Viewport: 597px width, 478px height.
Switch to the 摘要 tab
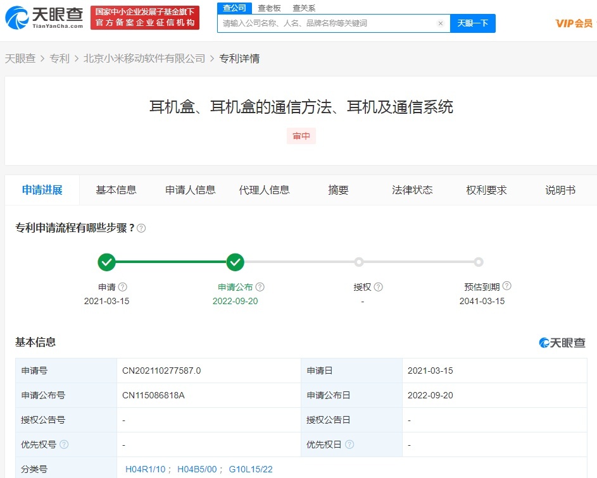click(x=338, y=190)
